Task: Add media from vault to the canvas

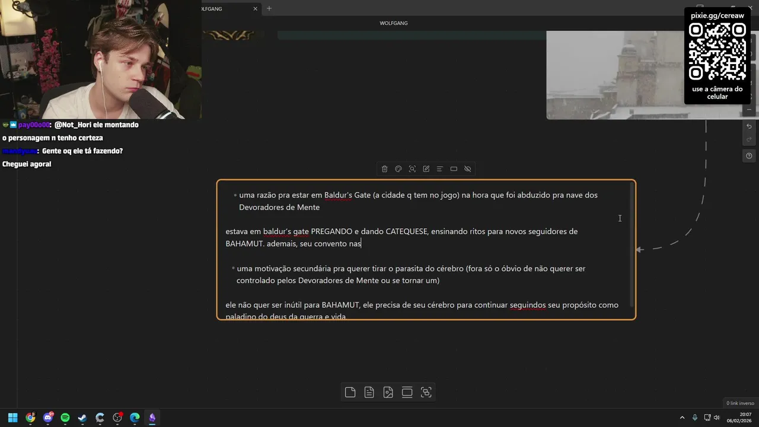Action: click(x=388, y=392)
